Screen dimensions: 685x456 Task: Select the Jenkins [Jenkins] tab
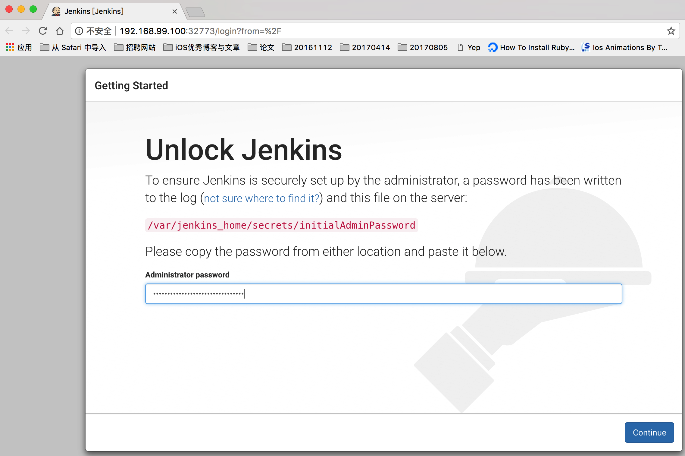(x=114, y=11)
